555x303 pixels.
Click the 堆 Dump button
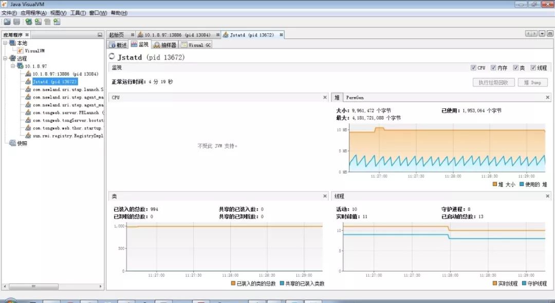point(533,82)
